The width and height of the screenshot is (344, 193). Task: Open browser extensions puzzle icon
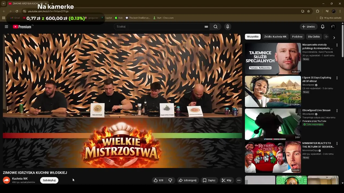[x=317, y=11]
